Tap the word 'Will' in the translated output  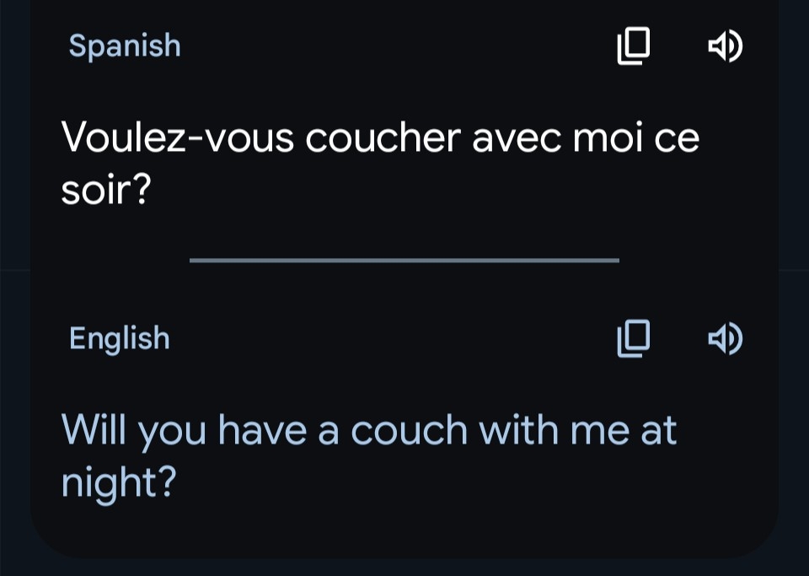pyautogui.click(x=93, y=431)
